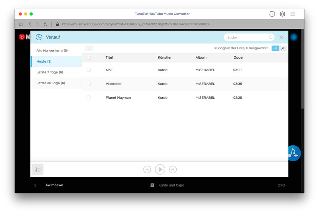Switch to sort-by-artist view
Screen dimensions: 319x214
[283, 48]
